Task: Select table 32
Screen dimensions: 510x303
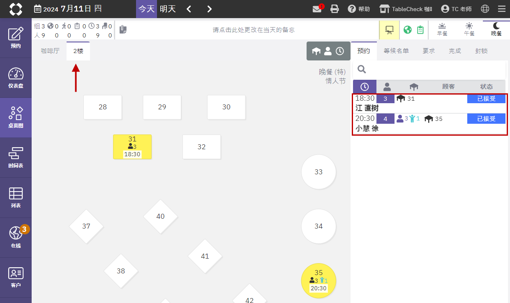Action: (201, 147)
